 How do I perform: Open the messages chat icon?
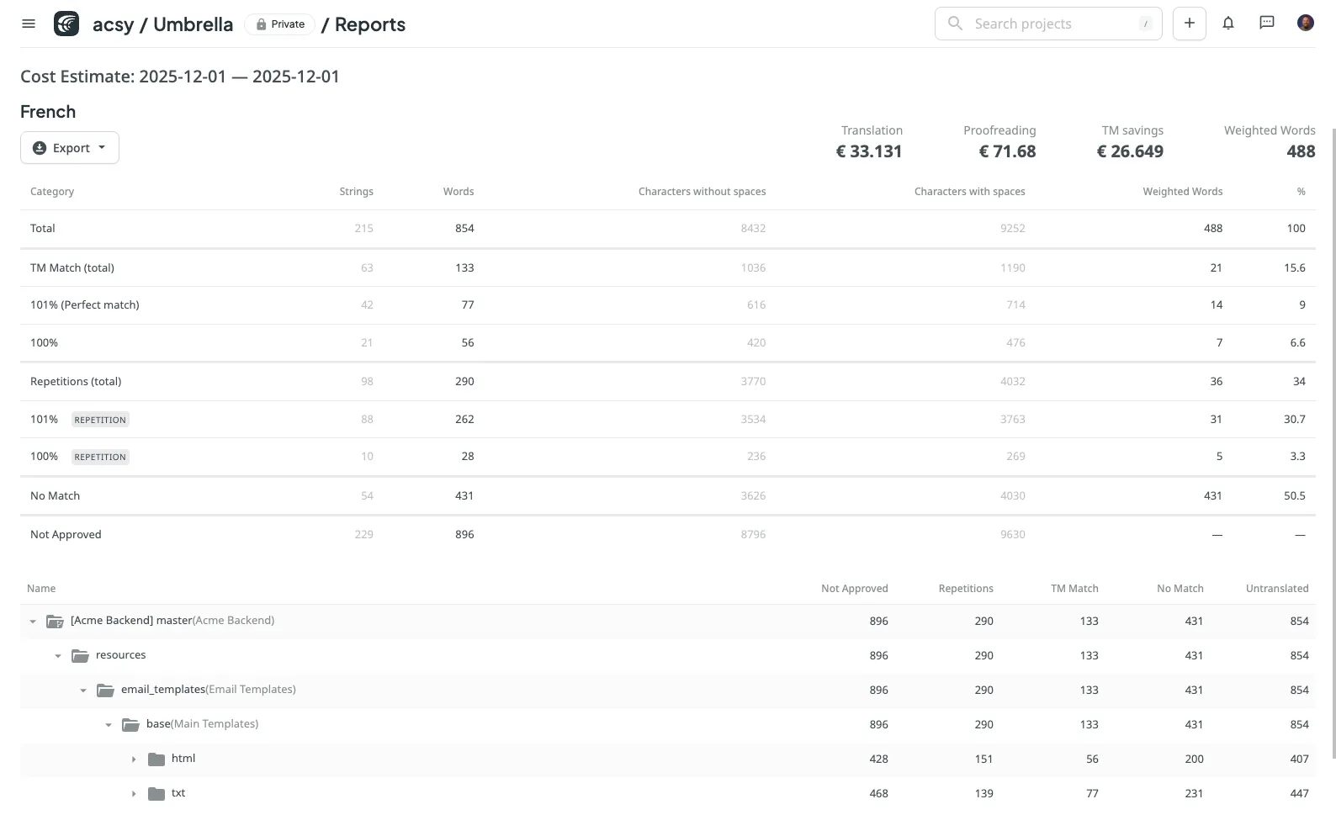tap(1266, 24)
